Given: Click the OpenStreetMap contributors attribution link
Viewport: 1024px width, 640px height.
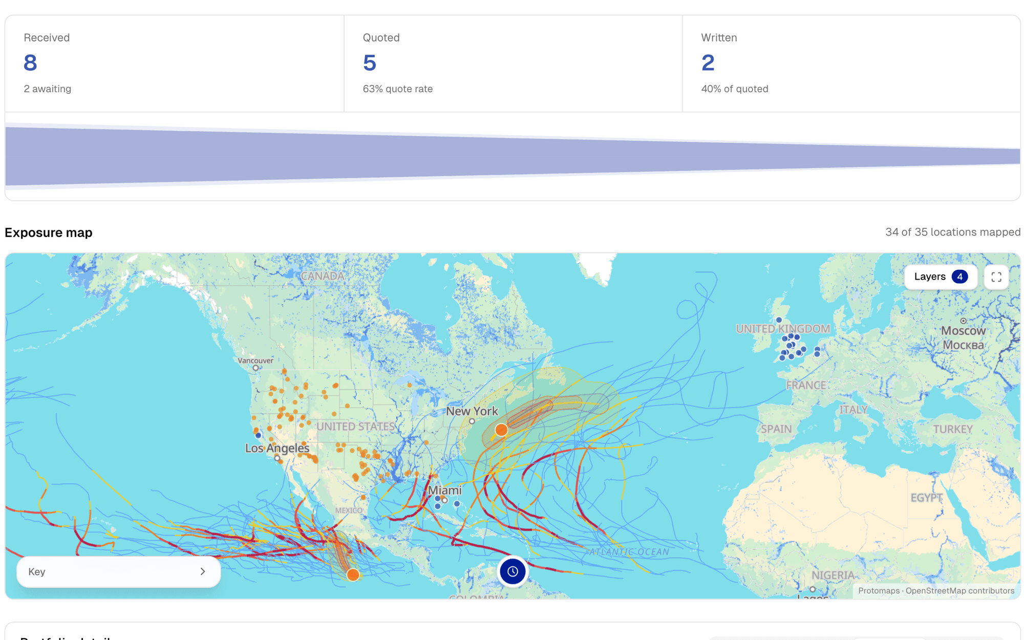Looking at the screenshot, I should tap(960, 590).
